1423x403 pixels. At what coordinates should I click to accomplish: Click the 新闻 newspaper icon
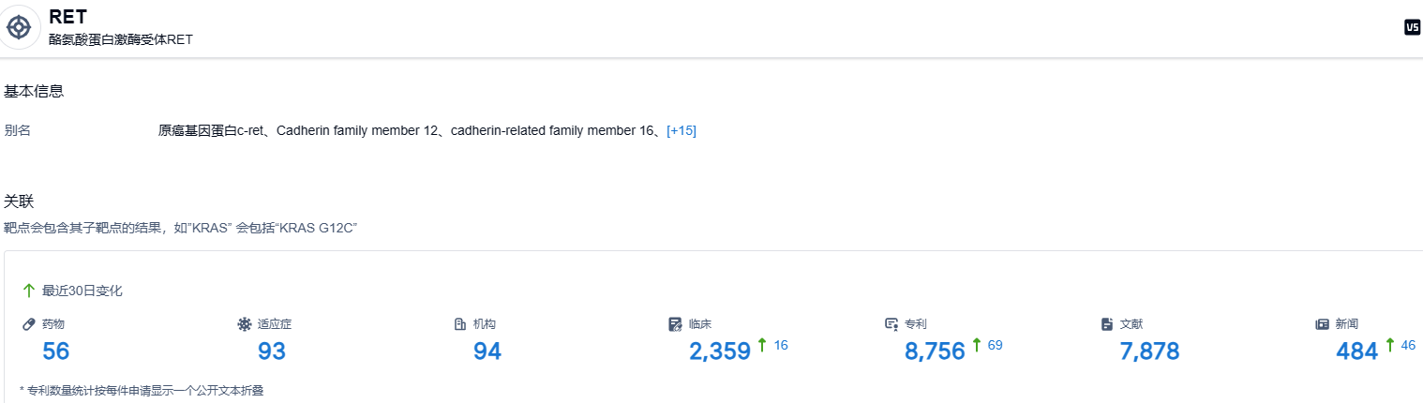1323,324
